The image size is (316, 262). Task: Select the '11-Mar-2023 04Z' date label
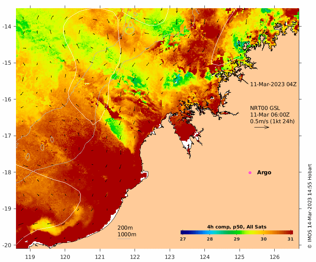[x=273, y=84]
